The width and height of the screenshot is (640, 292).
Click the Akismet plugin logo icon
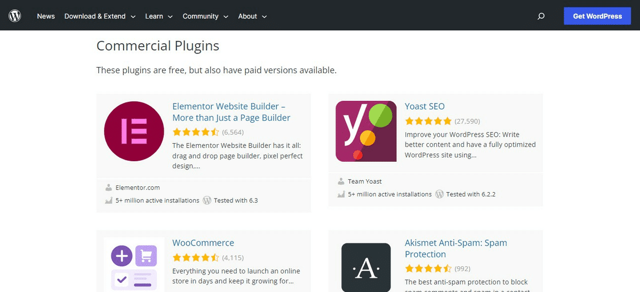coord(366,267)
